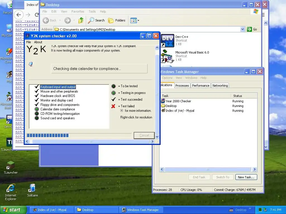Click New Task button in Task Manager
Screen dimensions: 286x214
246,177
